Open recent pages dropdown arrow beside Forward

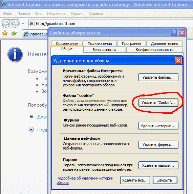(23, 23)
